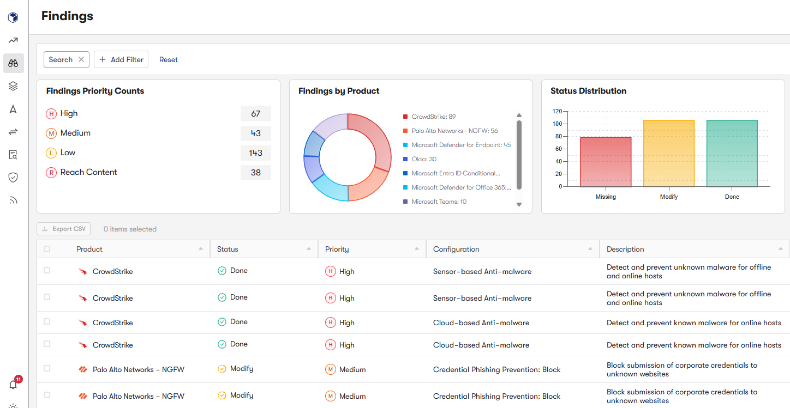Click the Reset filters link

click(169, 59)
